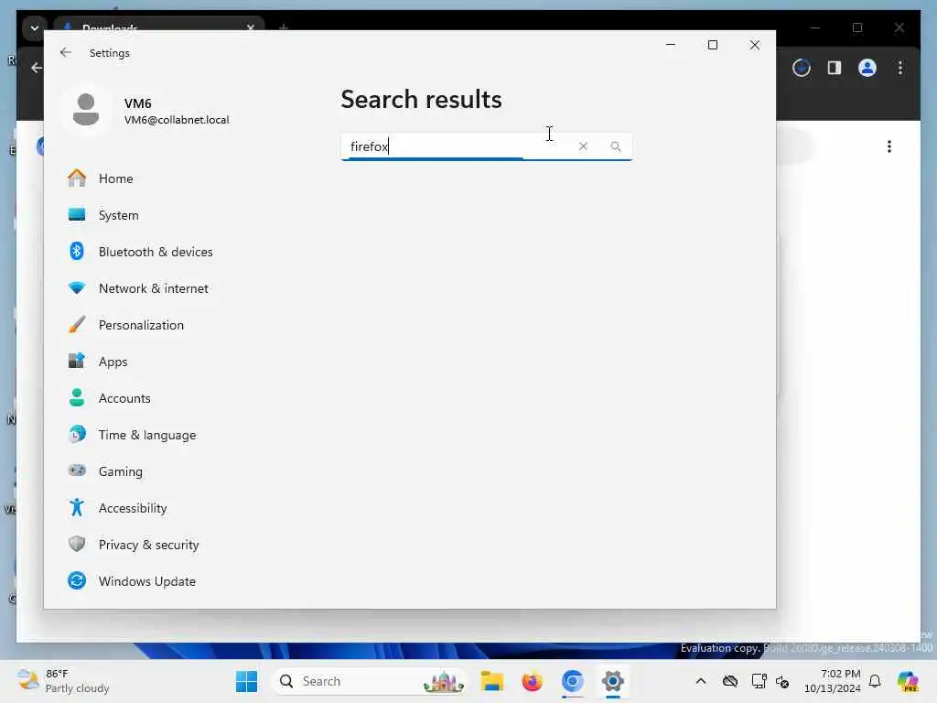Screen dimensions: 937x703
Task: Open File Explorer from taskbar
Action: point(491,681)
